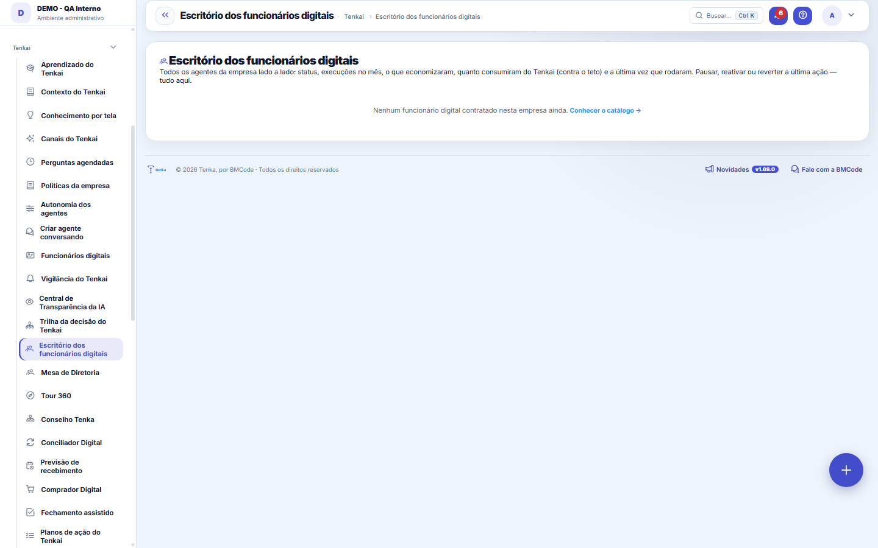Collapse the sidebar with the double-chevron button

(165, 15)
